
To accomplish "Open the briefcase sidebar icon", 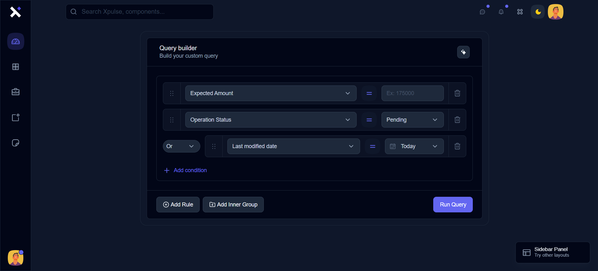I will [16, 92].
